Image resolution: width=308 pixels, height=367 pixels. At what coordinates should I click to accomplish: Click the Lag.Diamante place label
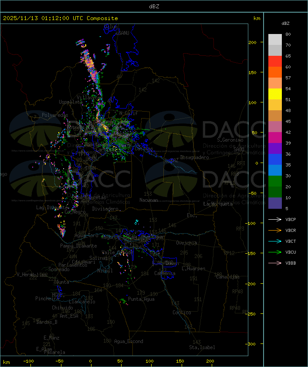pyautogui.click(x=52, y=207)
